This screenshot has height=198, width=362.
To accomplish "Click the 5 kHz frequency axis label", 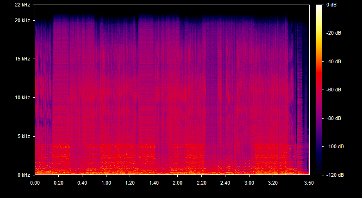I will (24, 136).
